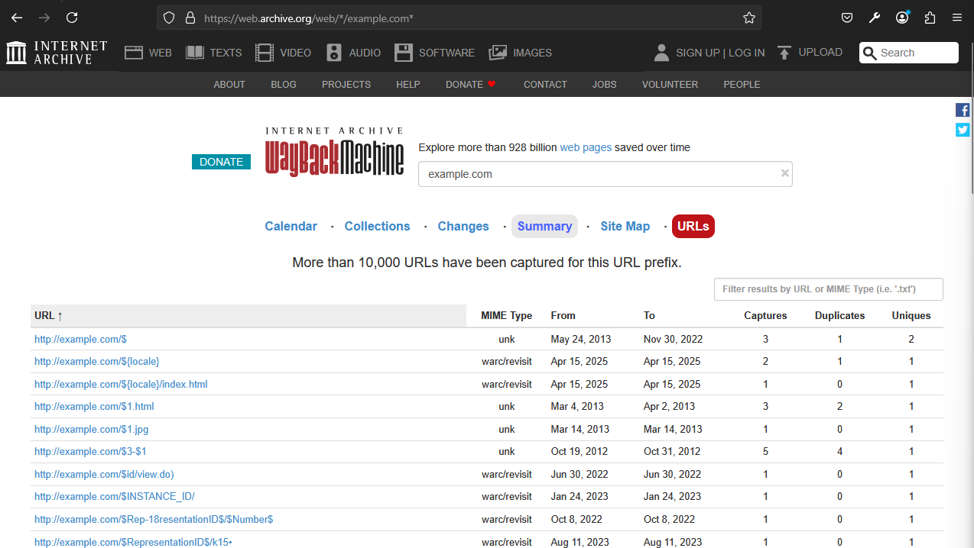Viewport: 974px width, 548px height.
Task: Switch to the Calendar tab
Action: (291, 226)
